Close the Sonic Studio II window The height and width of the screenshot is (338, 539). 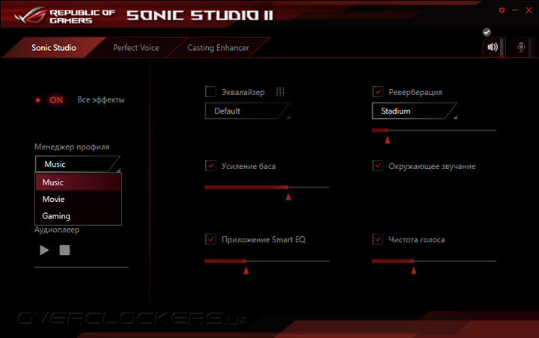[x=529, y=10]
